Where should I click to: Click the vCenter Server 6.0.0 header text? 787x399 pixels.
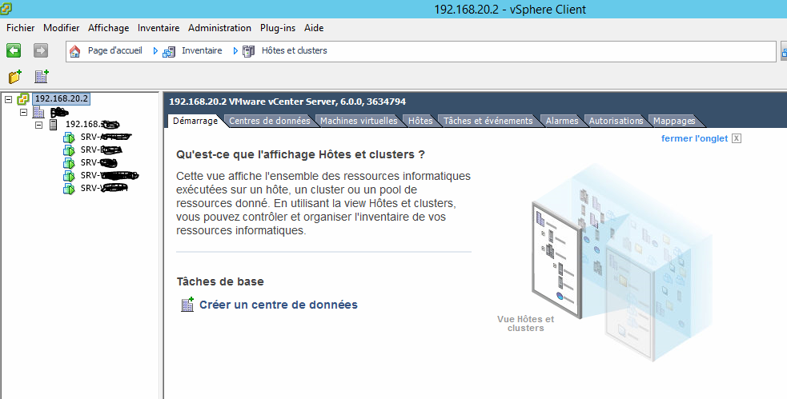[x=287, y=102]
